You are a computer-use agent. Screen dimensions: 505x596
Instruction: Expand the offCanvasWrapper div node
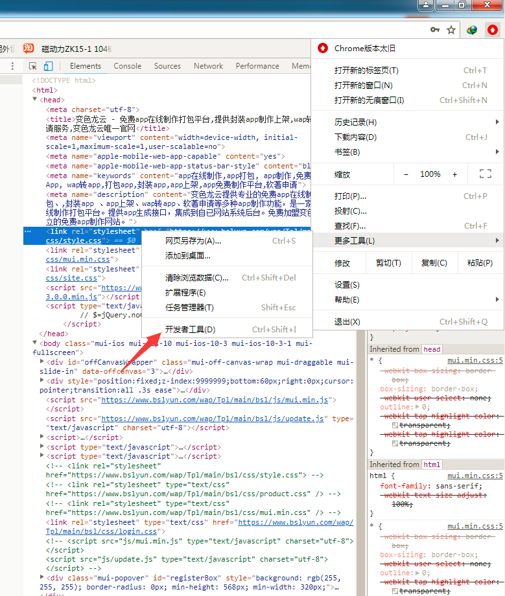(x=42, y=361)
